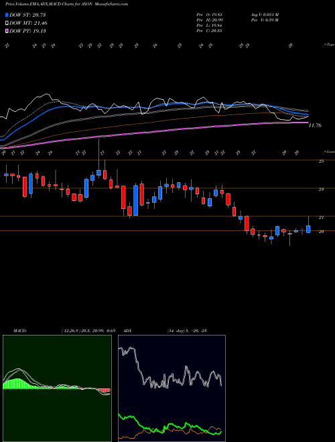Click the '<Tops' marker row label

329,45
